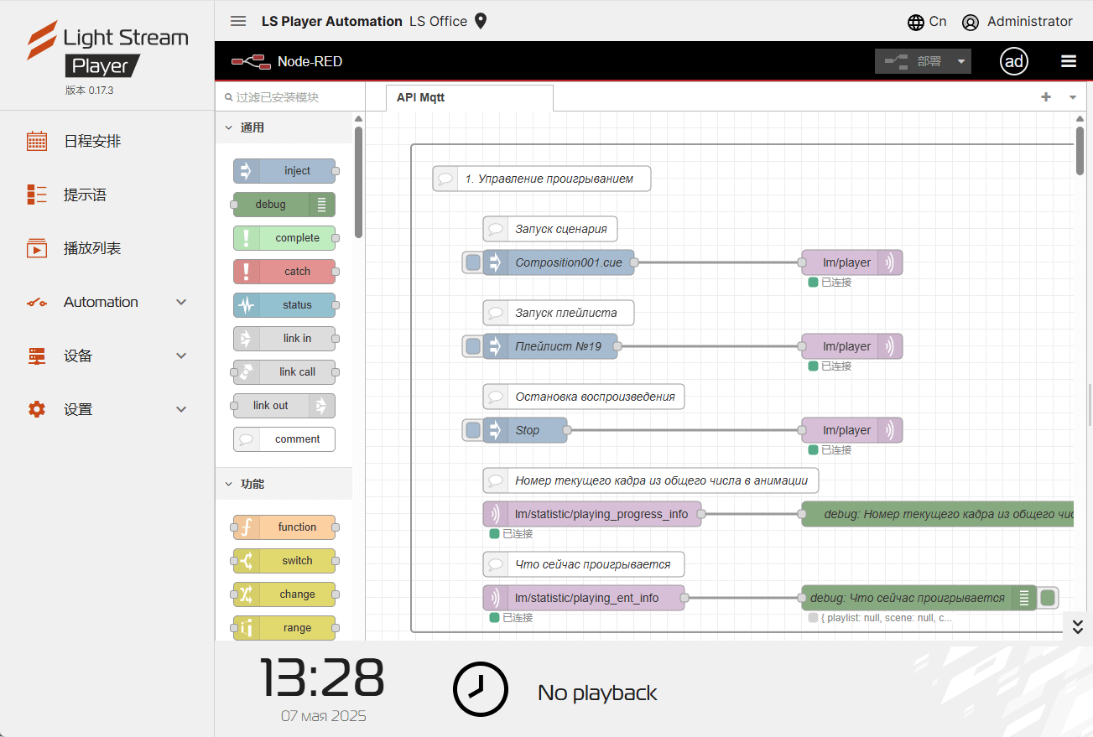Select the link in node in palette

(284, 339)
